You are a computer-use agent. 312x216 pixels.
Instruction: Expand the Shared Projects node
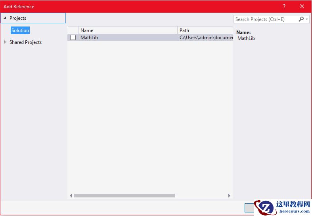pyautogui.click(x=5, y=42)
